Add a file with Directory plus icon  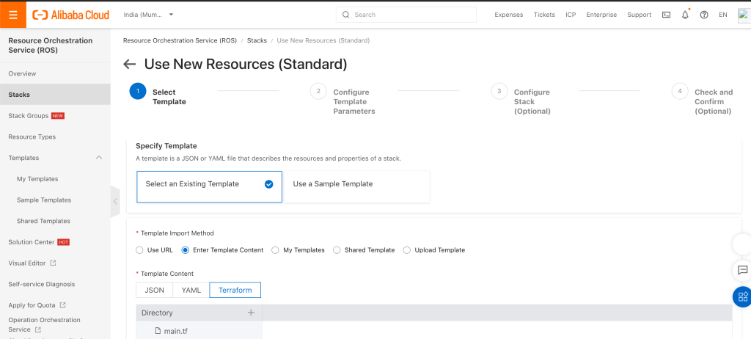(251, 313)
